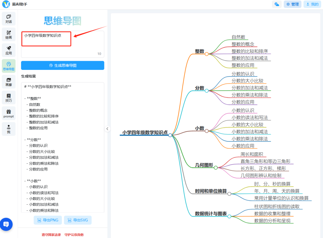Collapse the 几何图形 branch node circle
This screenshot has height=238, width=323.
[216, 168]
